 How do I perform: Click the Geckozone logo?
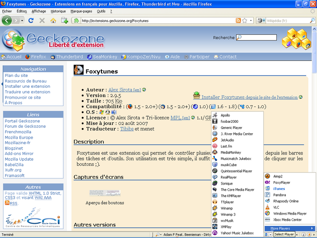[53, 40]
